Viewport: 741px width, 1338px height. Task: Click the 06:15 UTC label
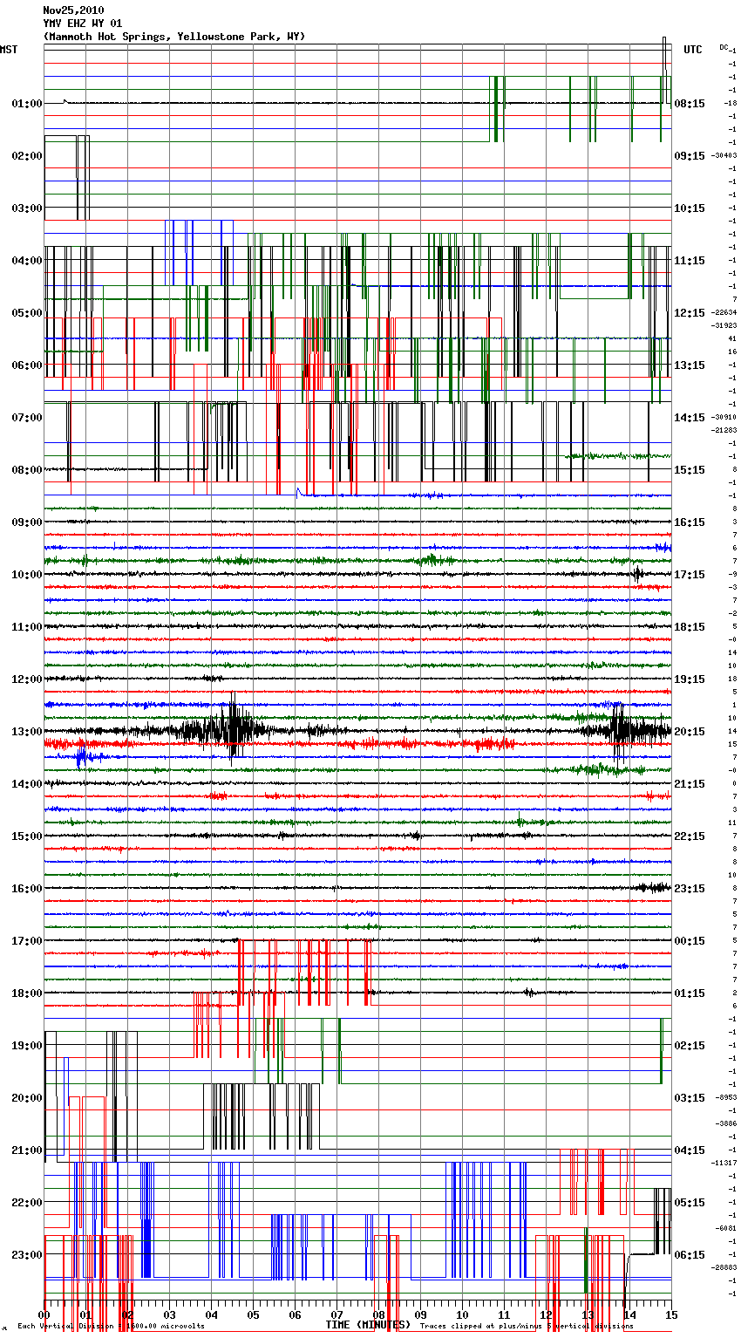click(x=690, y=1255)
